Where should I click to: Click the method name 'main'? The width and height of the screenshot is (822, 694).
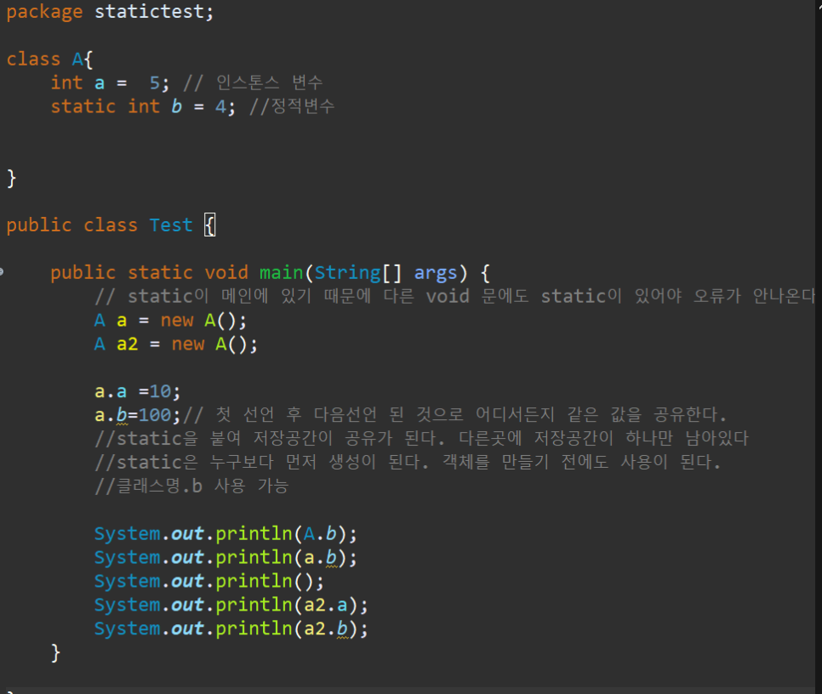coord(282,273)
